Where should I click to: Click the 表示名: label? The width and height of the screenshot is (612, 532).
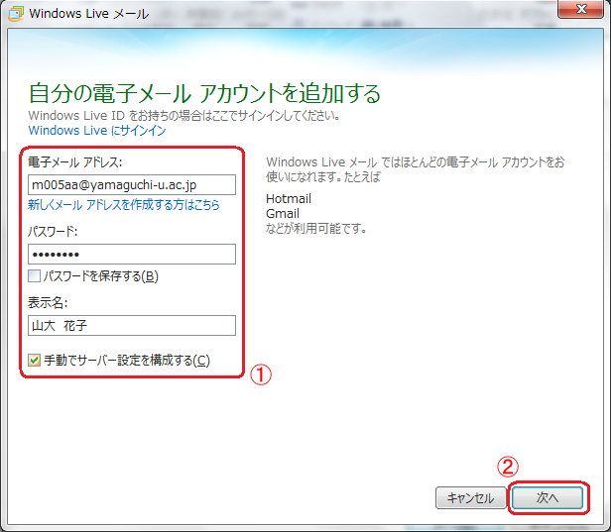48,303
